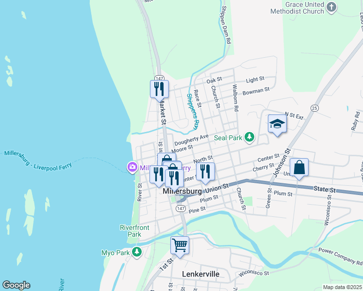Click the Route 25 highway shield

coord(315,108)
